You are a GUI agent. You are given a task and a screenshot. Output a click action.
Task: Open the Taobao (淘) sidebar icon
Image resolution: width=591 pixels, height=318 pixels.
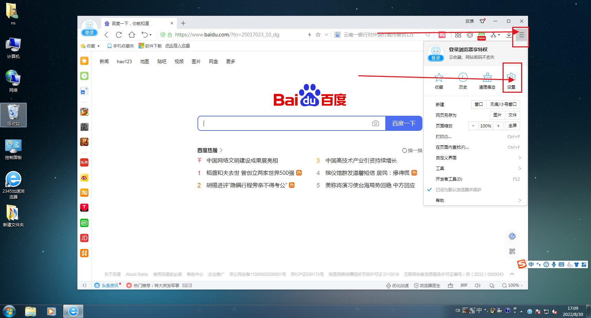[x=84, y=193]
